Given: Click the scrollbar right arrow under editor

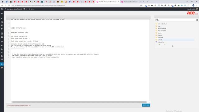Looking at the screenshot, I should (148, 102).
